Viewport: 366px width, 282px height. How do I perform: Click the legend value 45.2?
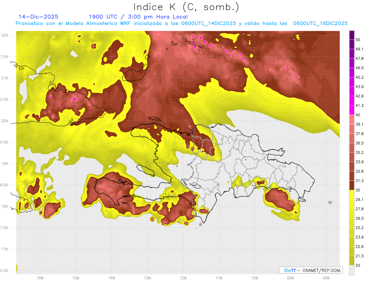(x=359, y=77)
